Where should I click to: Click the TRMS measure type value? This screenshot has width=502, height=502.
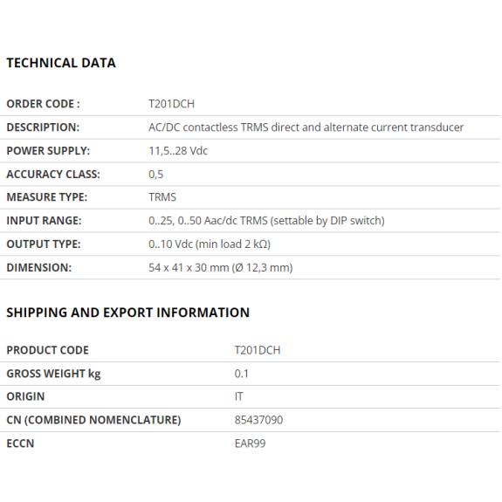click(x=162, y=197)
